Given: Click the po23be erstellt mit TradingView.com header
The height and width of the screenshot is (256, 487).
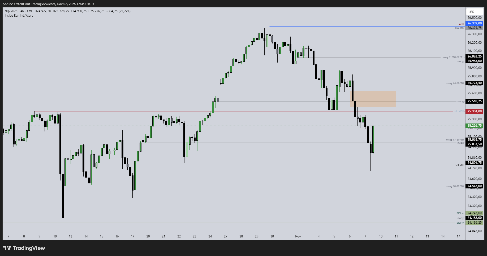Looking at the screenshot, I should [48, 4].
